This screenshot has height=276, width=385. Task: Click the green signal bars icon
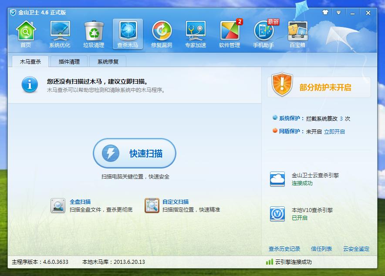[269, 262]
